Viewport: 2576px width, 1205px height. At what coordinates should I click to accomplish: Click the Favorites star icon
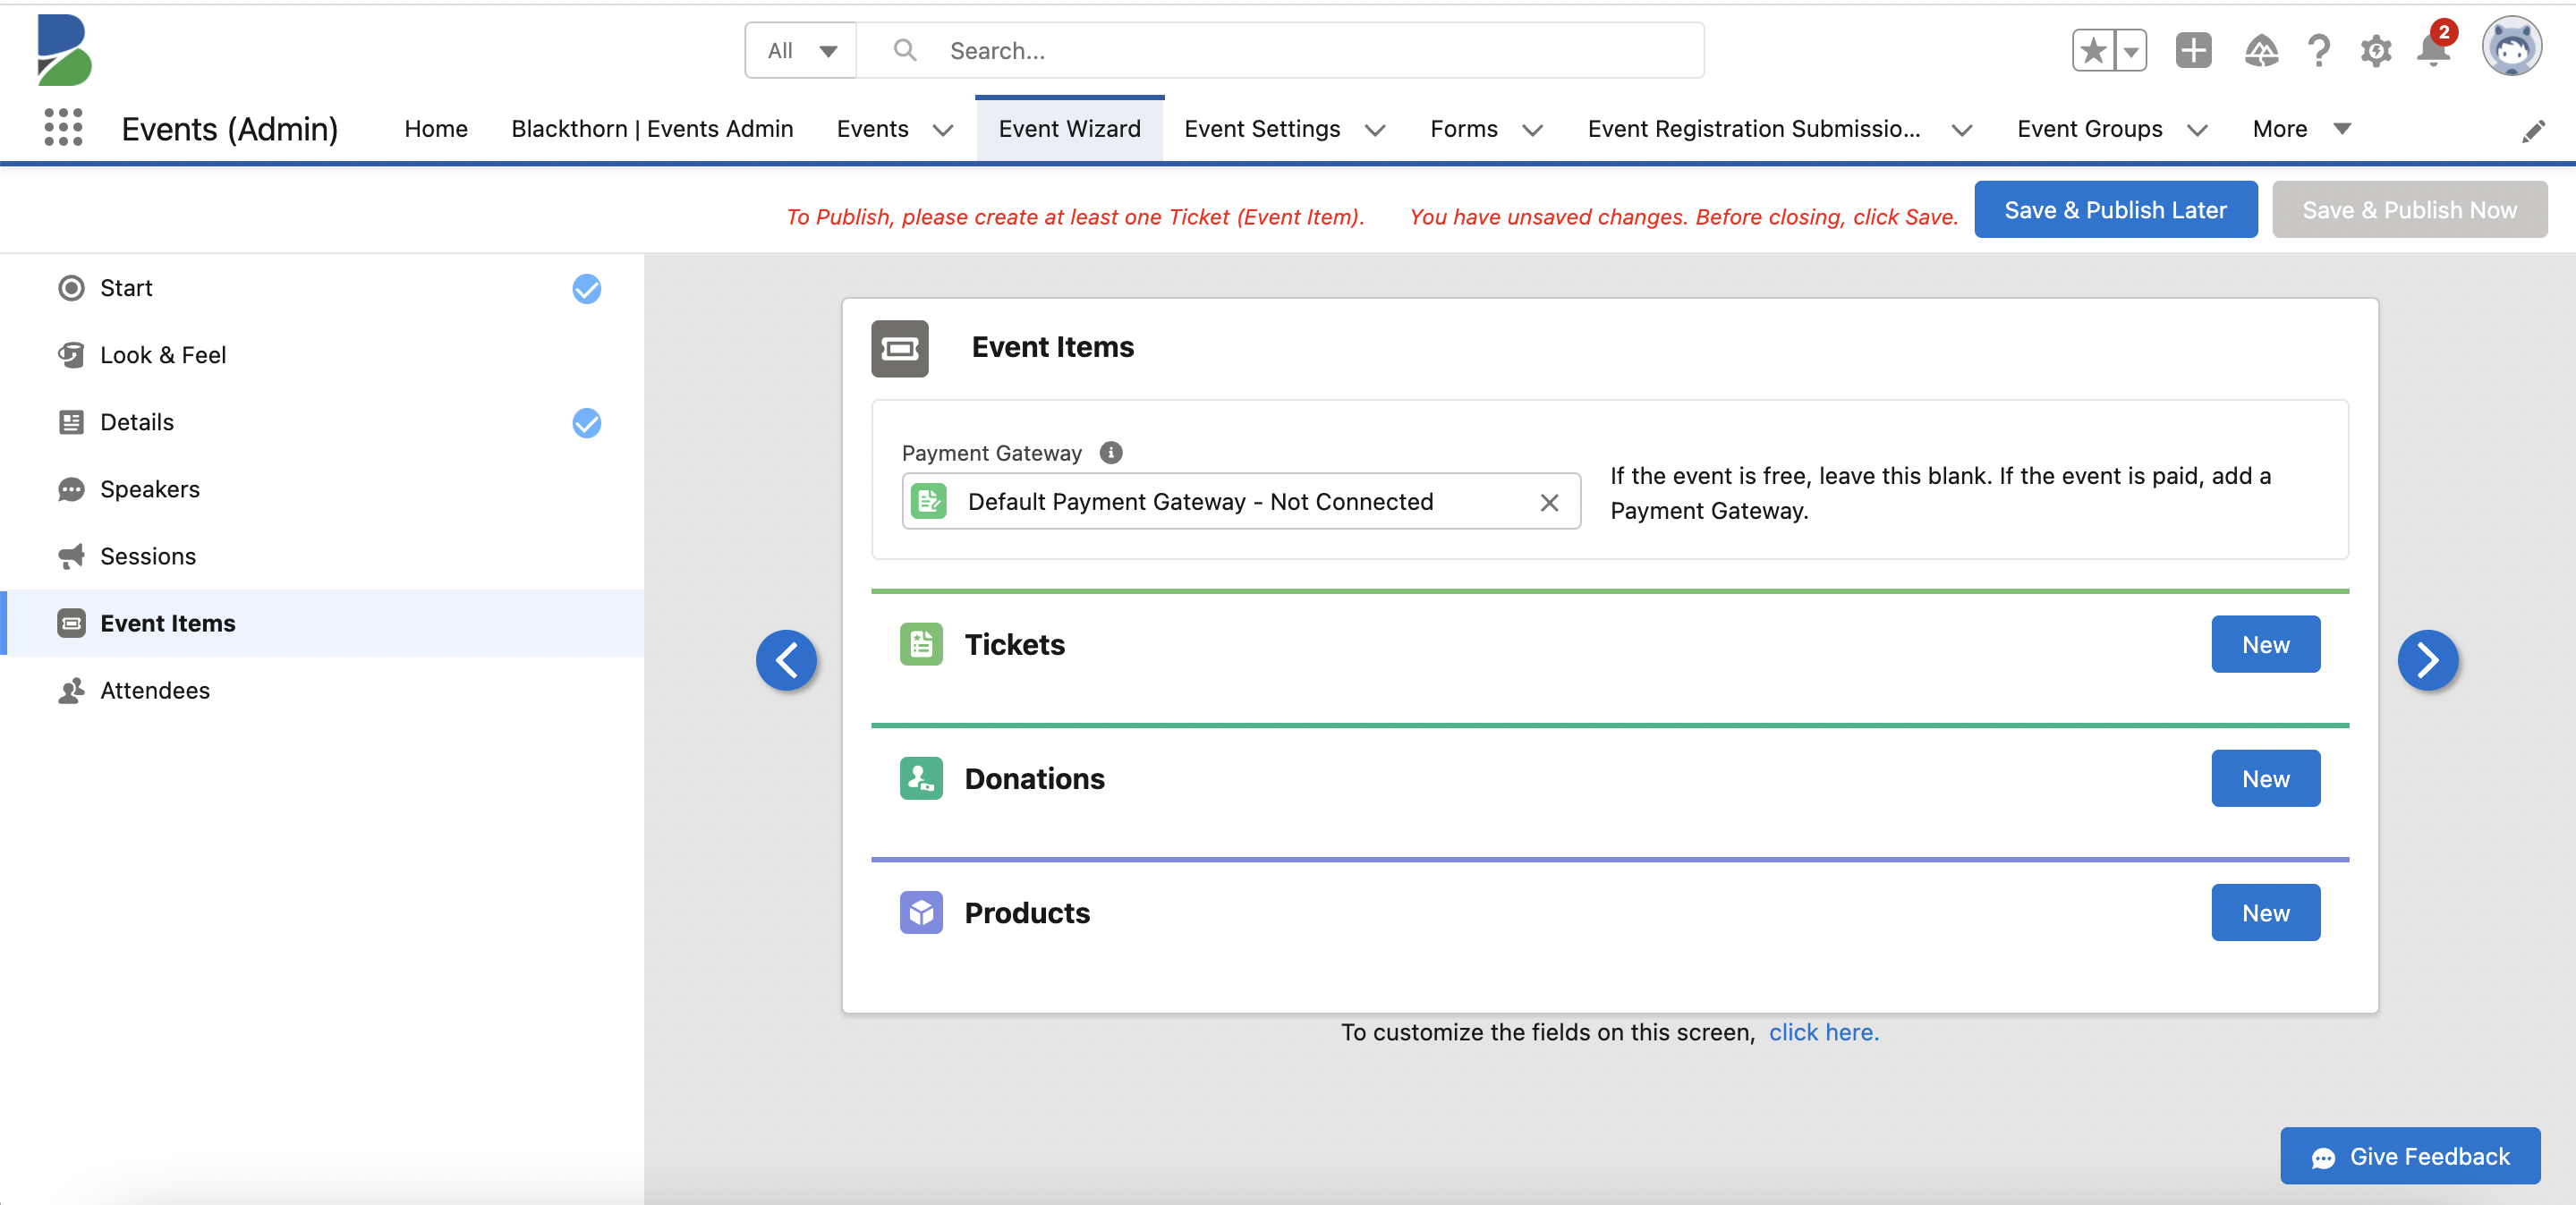click(2093, 50)
